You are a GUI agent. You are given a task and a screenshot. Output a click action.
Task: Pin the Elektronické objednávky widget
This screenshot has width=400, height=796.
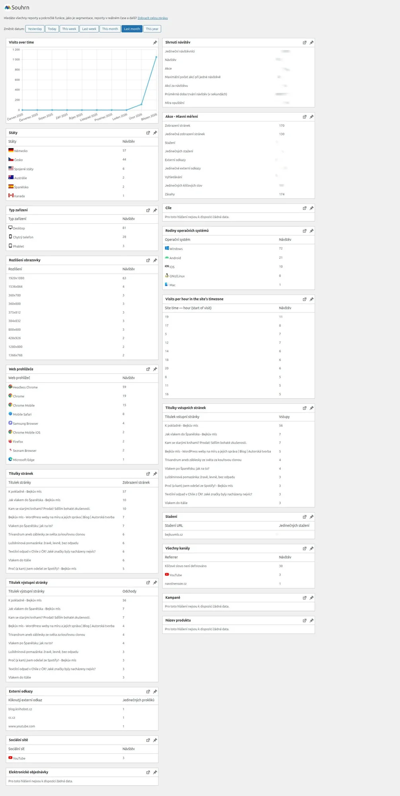(x=155, y=773)
